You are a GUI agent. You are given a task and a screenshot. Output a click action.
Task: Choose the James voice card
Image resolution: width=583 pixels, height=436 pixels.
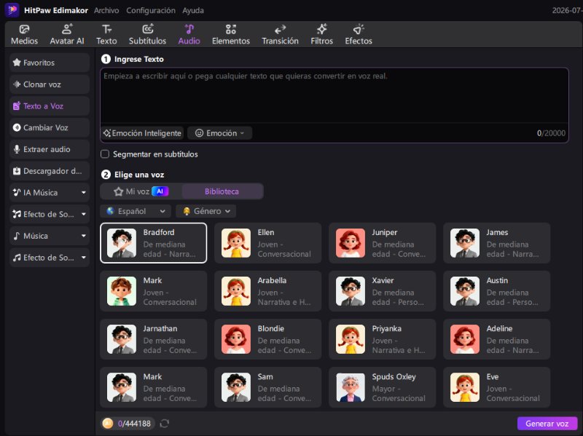pos(497,243)
